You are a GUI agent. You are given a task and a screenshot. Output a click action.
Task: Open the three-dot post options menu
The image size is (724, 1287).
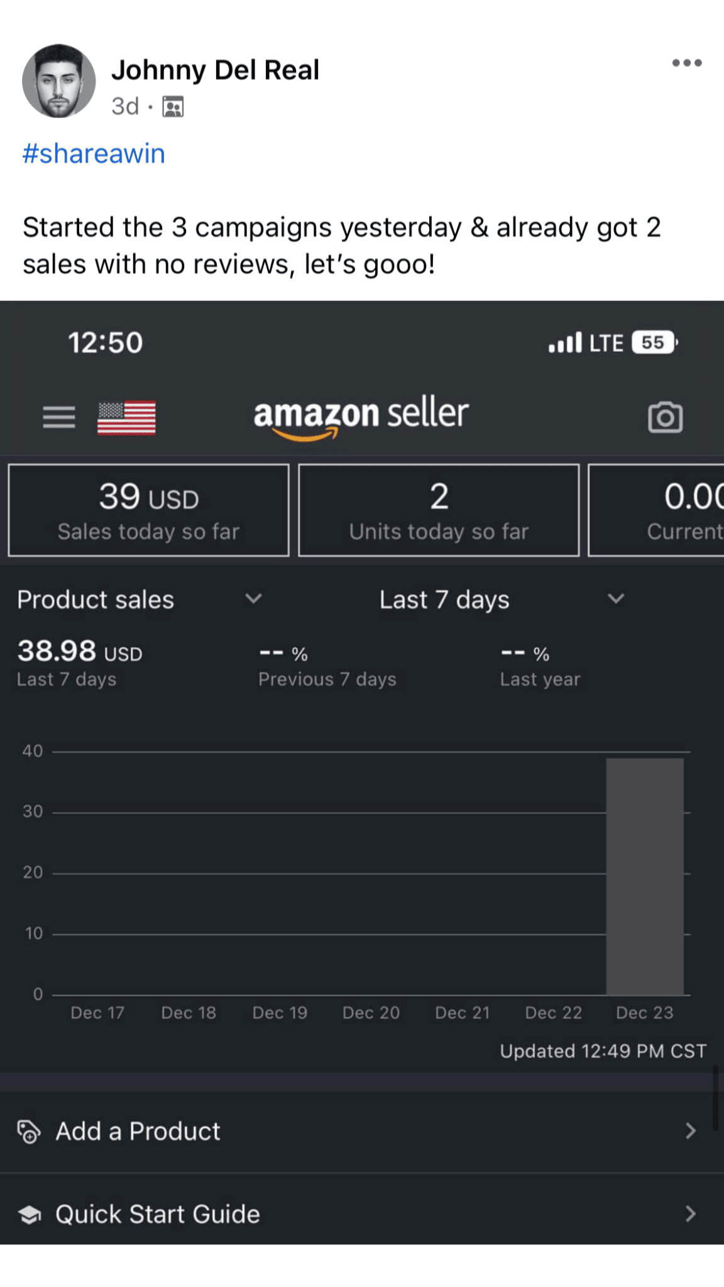tap(686, 63)
